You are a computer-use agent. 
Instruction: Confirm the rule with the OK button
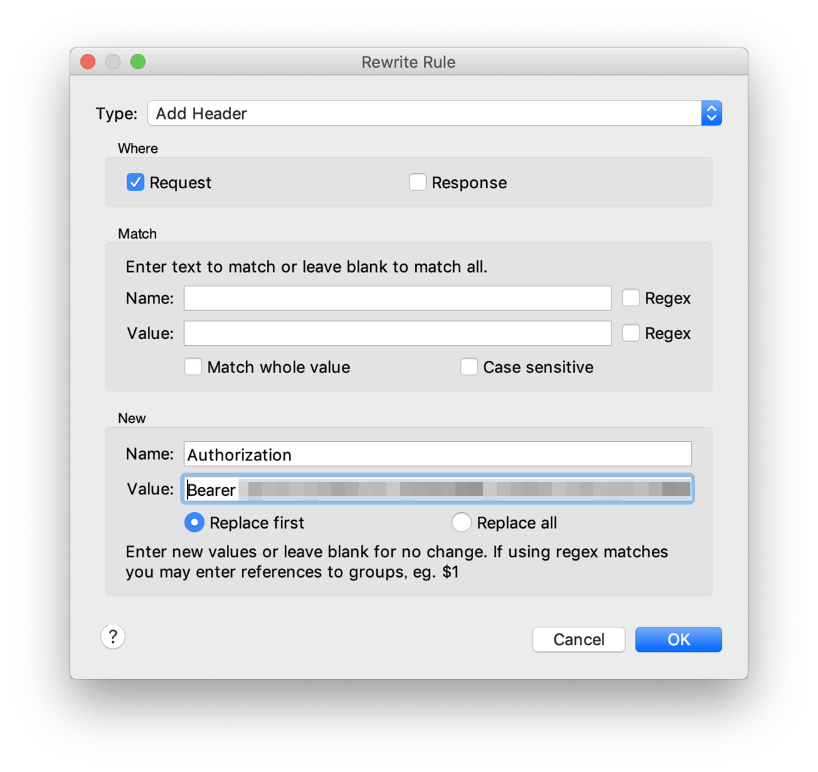click(678, 640)
